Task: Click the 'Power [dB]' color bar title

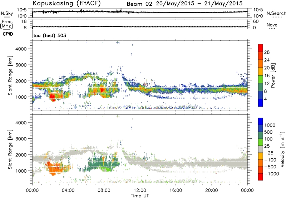Action: [273, 75]
